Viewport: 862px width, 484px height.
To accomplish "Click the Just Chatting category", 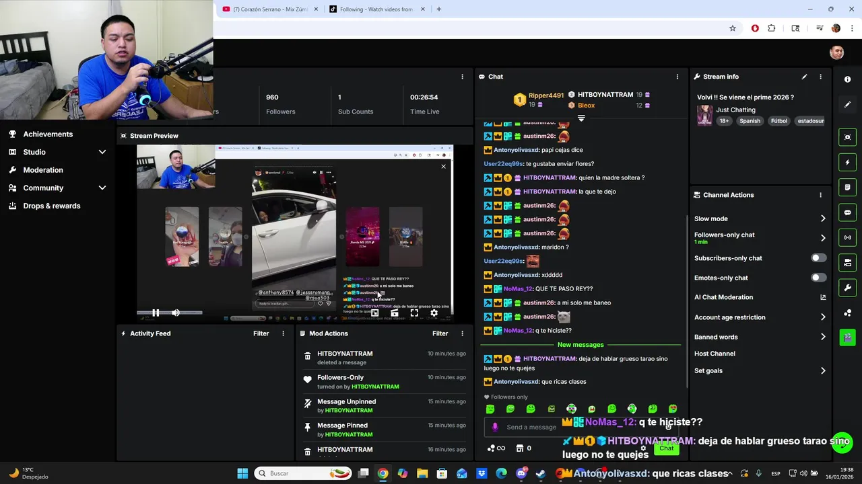I will [x=735, y=110].
